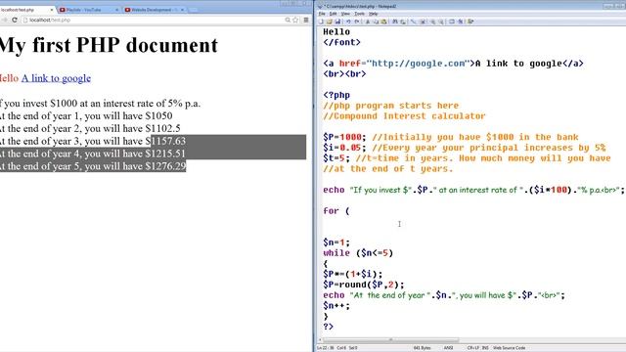626x352 pixels.
Task: Click the browser forward arrow
Action: point(4,20)
